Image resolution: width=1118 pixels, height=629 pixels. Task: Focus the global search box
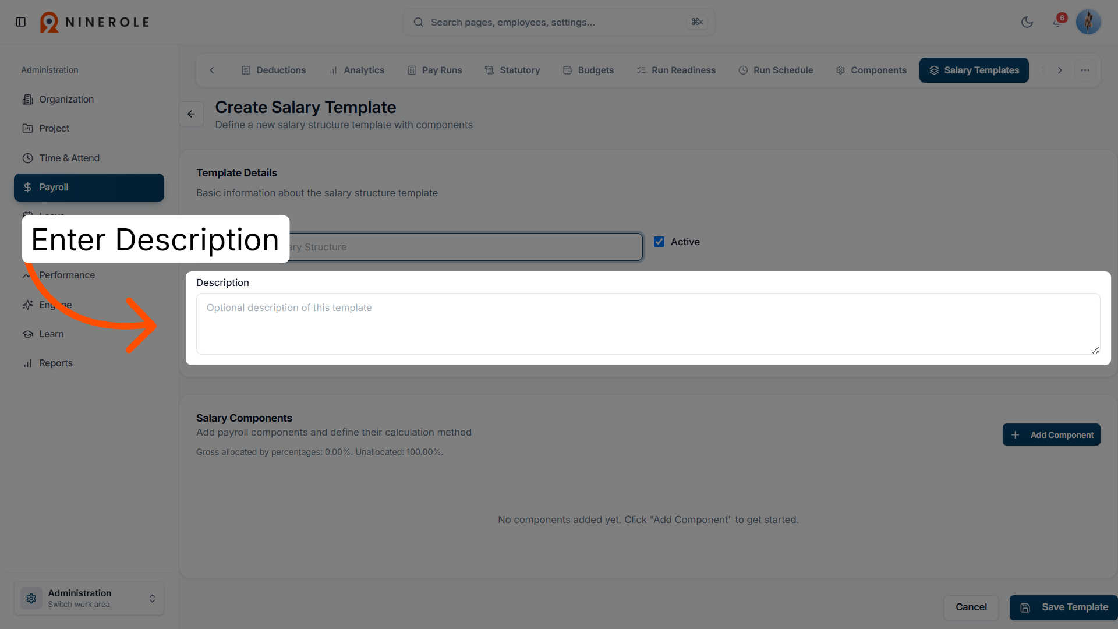(559, 22)
